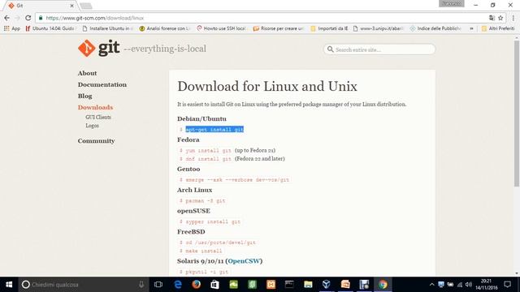Viewport: 520px width, 292px height.
Task: Click the search magnifier icon on git site
Action: (x=331, y=49)
